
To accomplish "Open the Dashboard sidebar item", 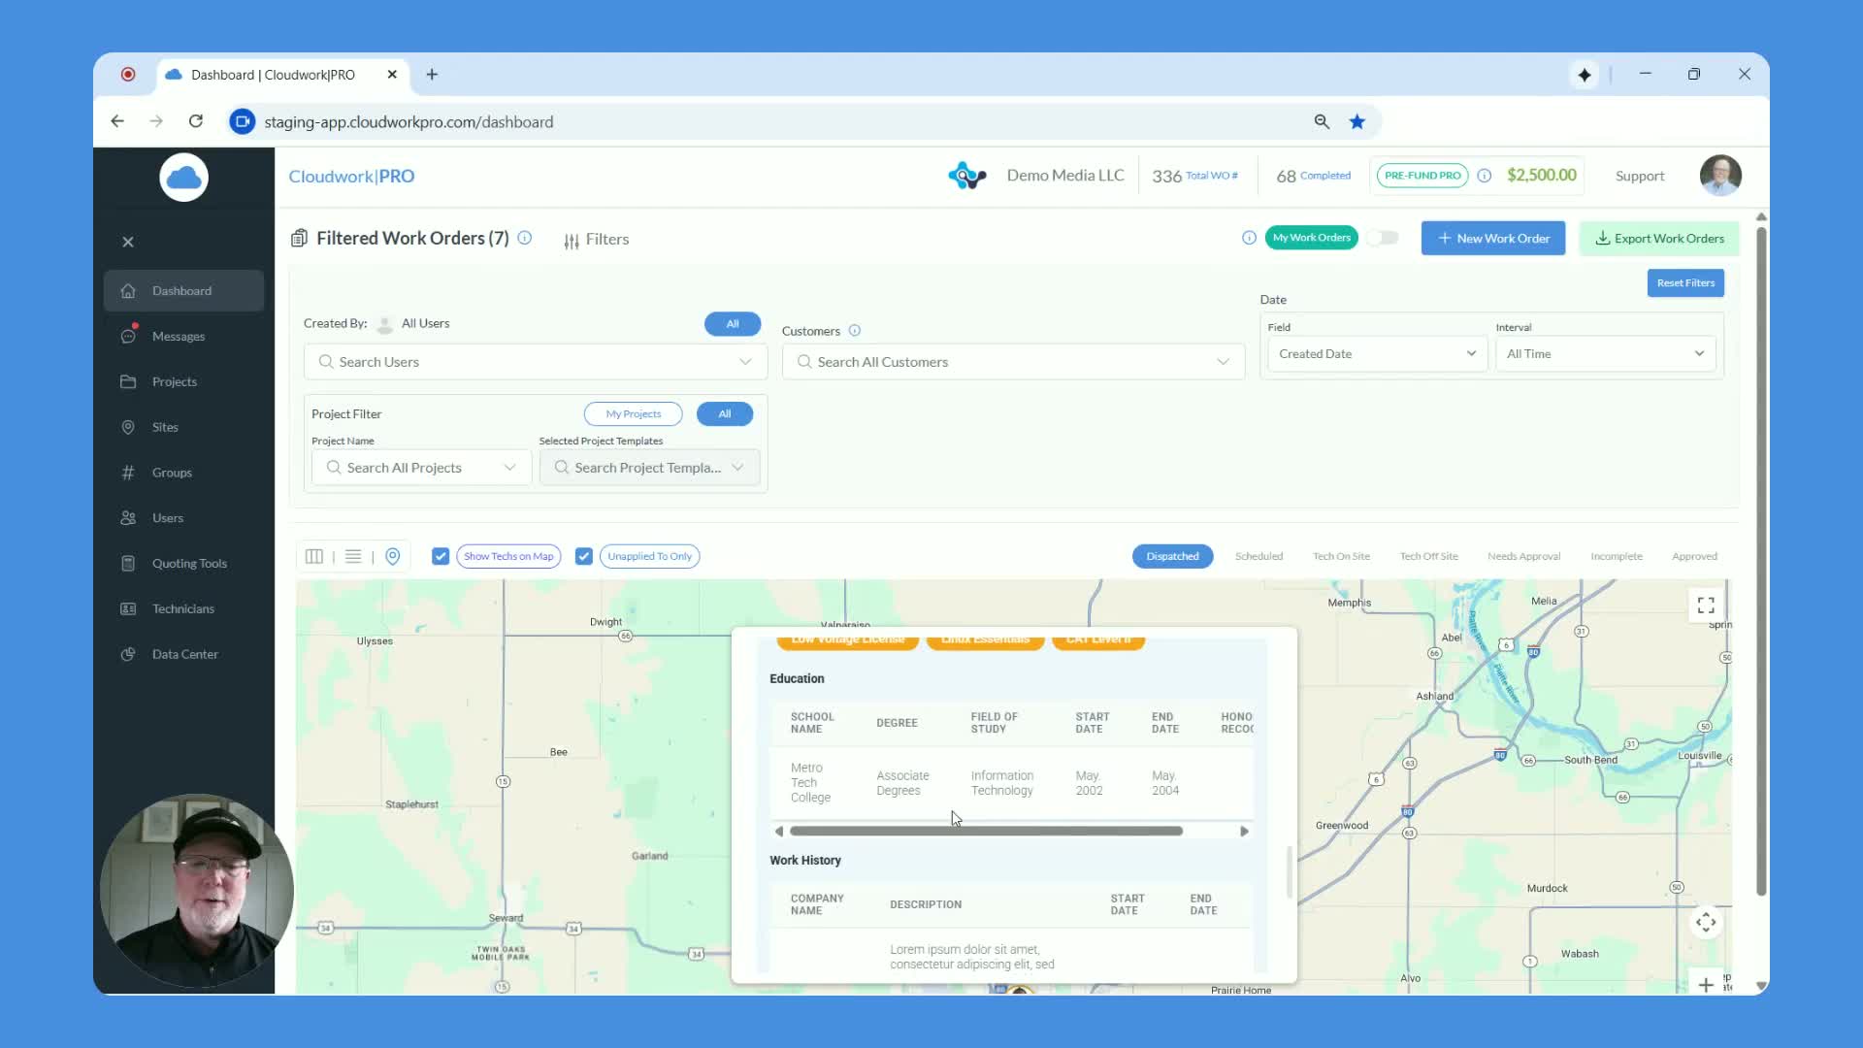I will tap(183, 291).
